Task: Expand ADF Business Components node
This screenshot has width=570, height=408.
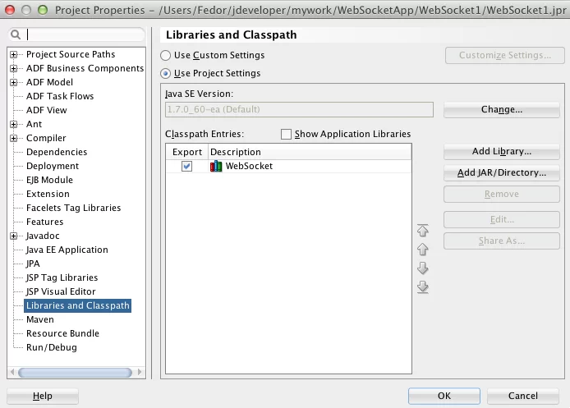Action: (x=13, y=68)
